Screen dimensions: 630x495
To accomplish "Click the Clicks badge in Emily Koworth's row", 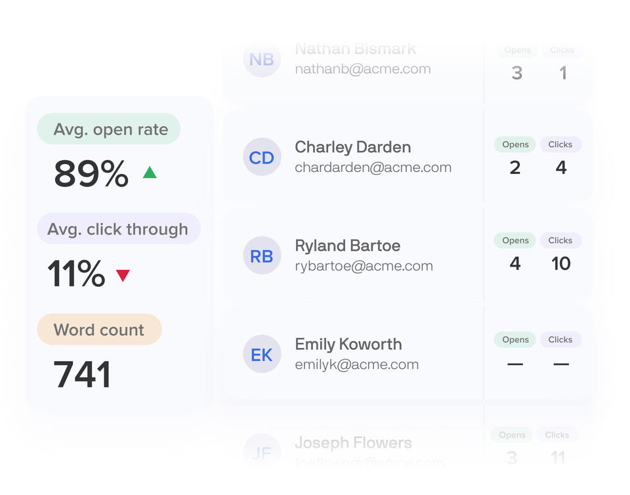I will [560, 339].
